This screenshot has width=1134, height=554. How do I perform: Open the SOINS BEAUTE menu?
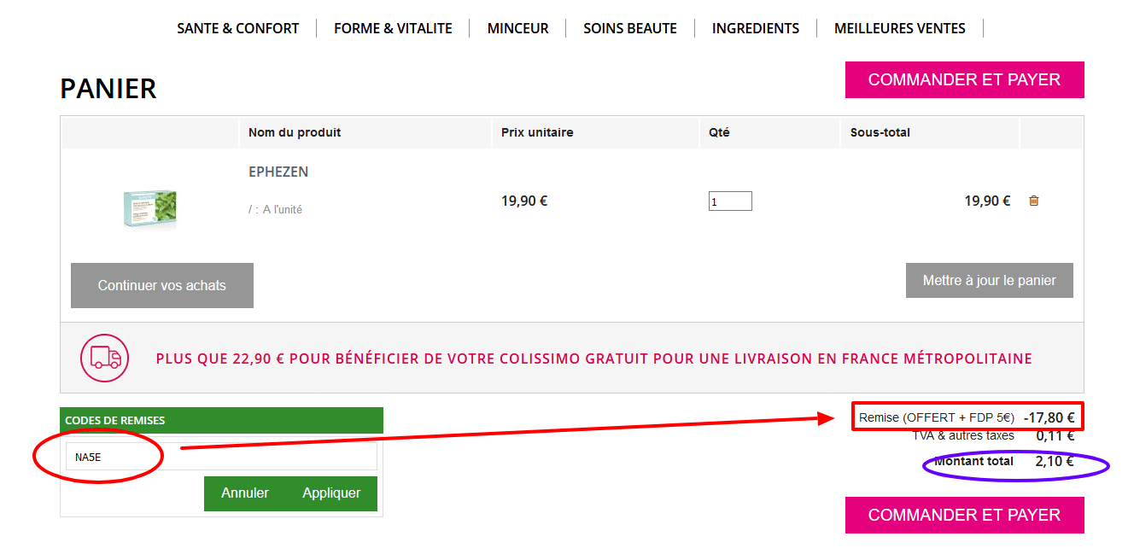click(x=630, y=27)
